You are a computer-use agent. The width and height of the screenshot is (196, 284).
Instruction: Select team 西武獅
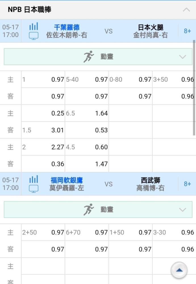pos(151,180)
